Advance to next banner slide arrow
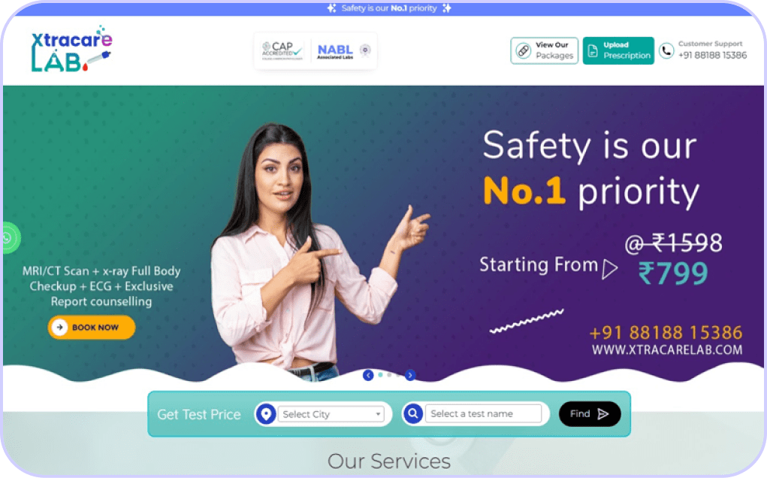Image resolution: width=767 pixels, height=478 pixels. tap(410, 375)
